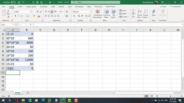
Task: Collapse the ribbon chevron
Action: [182, 21]
